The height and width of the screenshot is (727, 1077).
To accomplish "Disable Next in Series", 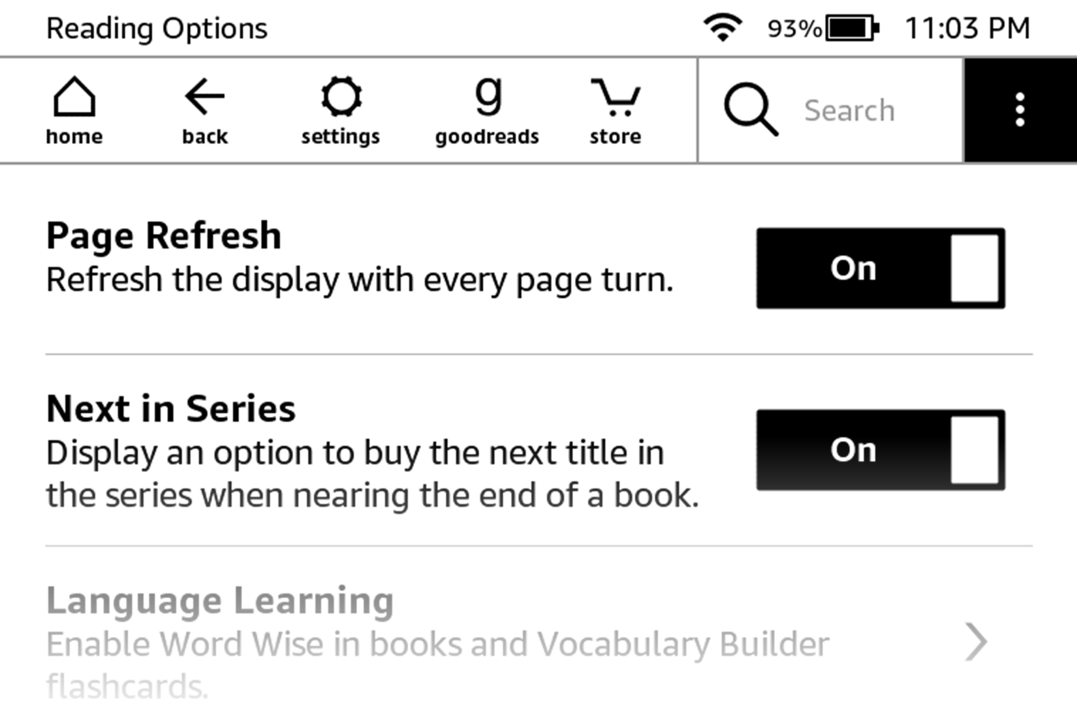I will point(880,450).
